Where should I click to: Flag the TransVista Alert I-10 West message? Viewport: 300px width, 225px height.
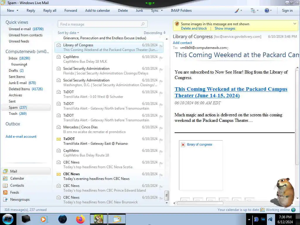click(x=161, y=93)
